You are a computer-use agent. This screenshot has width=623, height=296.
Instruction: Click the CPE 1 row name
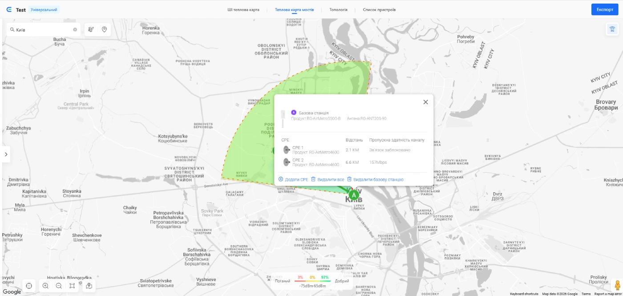[298, 147]
